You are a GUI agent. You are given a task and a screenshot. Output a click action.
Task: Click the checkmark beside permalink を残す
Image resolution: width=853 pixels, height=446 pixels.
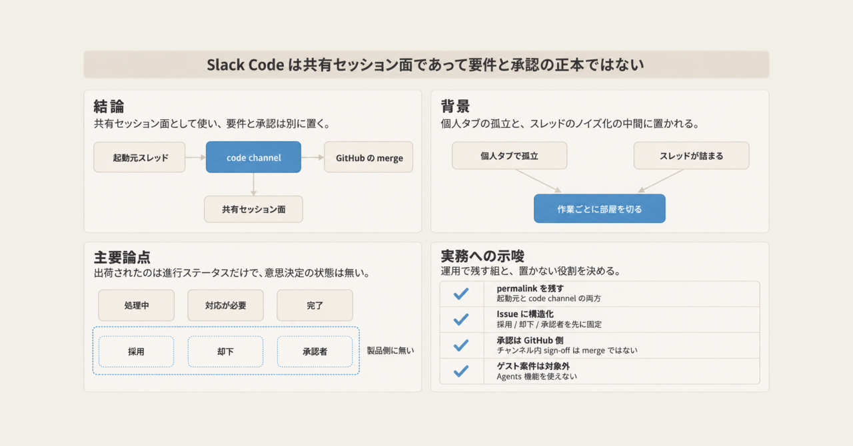point(461,294)
